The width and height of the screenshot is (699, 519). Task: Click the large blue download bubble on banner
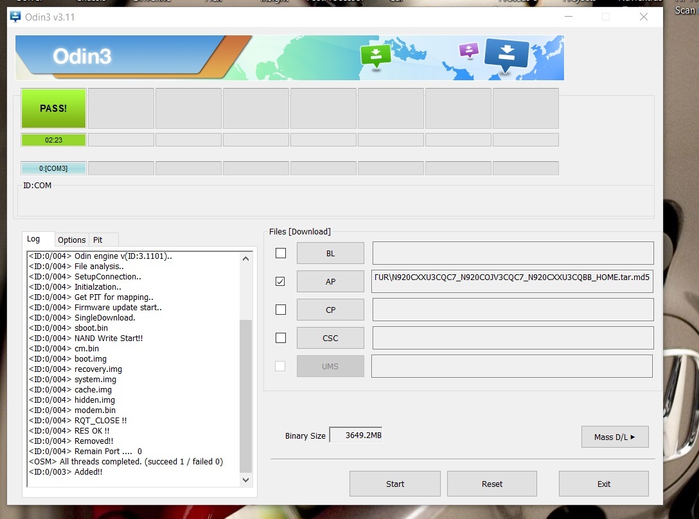[x=506, y=55]
